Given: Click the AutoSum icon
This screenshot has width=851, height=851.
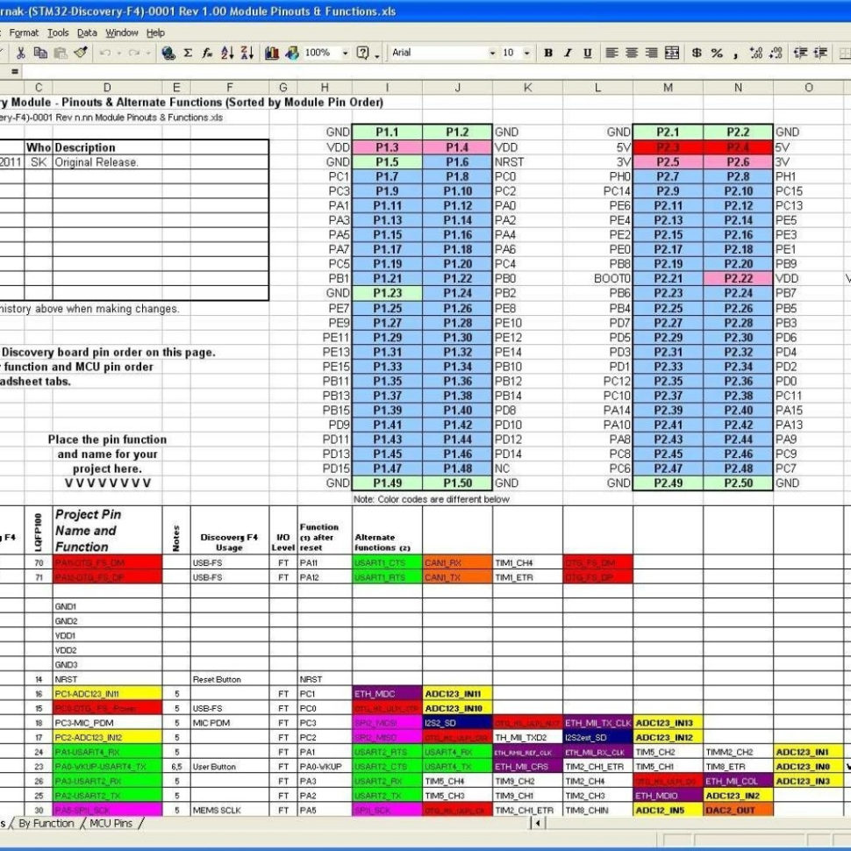Looking at the screenshot, I should click(189, 53).
